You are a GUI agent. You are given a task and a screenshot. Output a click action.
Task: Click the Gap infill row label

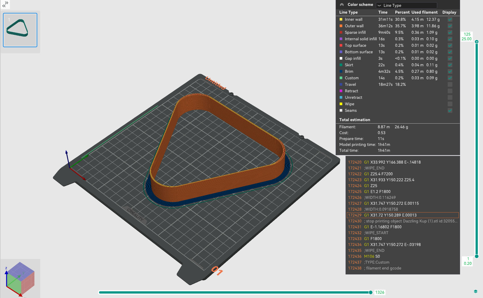(353, 59)
